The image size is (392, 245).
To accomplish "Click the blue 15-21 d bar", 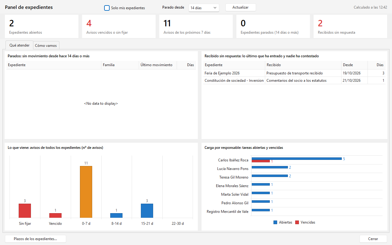I will pyautogui.click(x=147, y=211).
